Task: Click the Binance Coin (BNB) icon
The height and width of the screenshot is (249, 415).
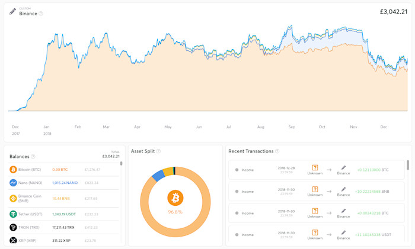Action: coord(13,198)
